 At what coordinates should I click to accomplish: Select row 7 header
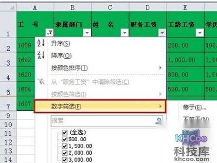pos(8,103)
